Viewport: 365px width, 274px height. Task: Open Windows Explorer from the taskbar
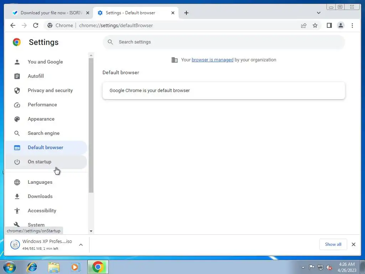54,267
